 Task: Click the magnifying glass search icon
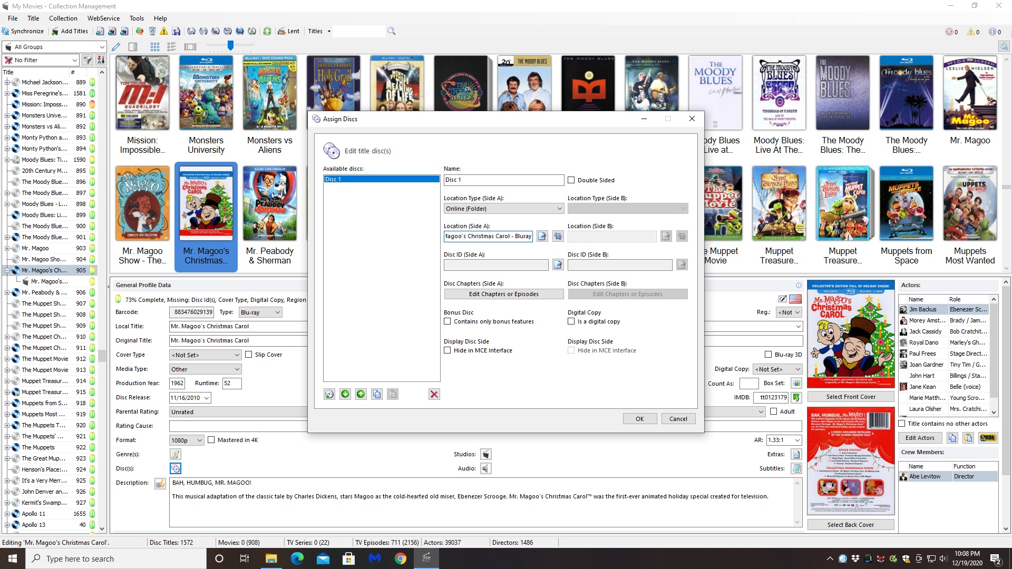391,31
